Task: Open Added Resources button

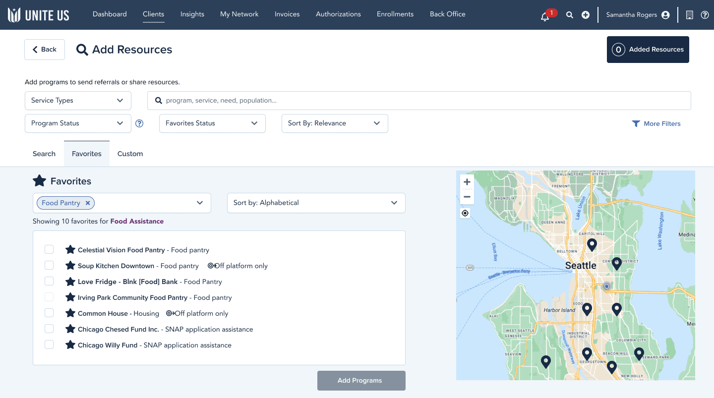Action: click(x=648, y=50)
